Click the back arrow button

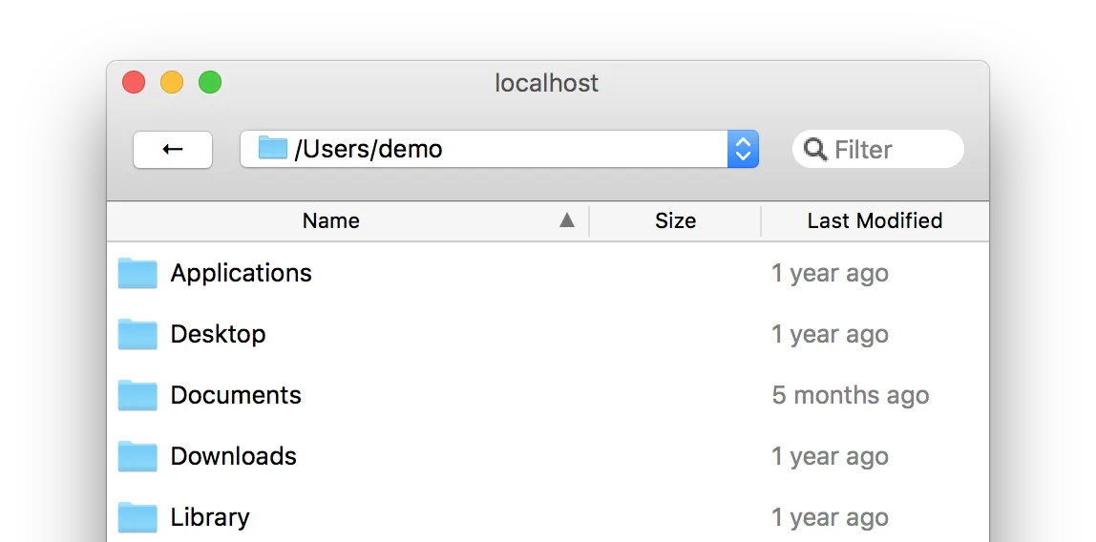click(173, 150)
